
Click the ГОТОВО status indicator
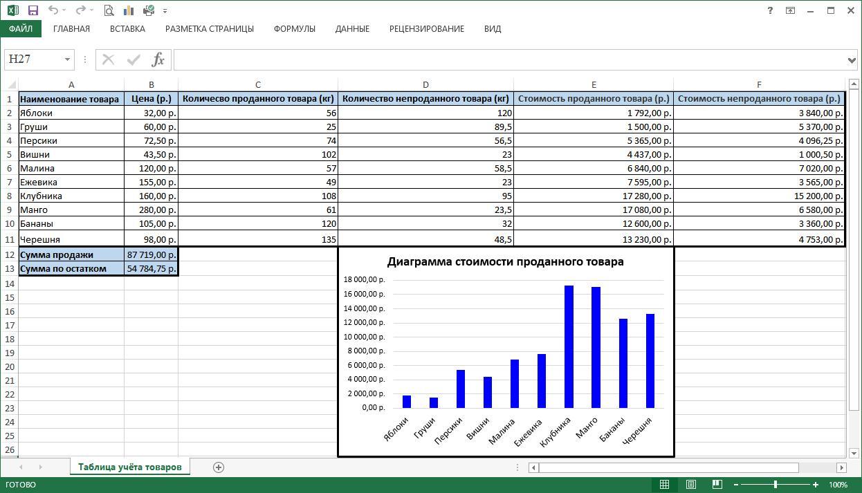click(x=19, y=485)
